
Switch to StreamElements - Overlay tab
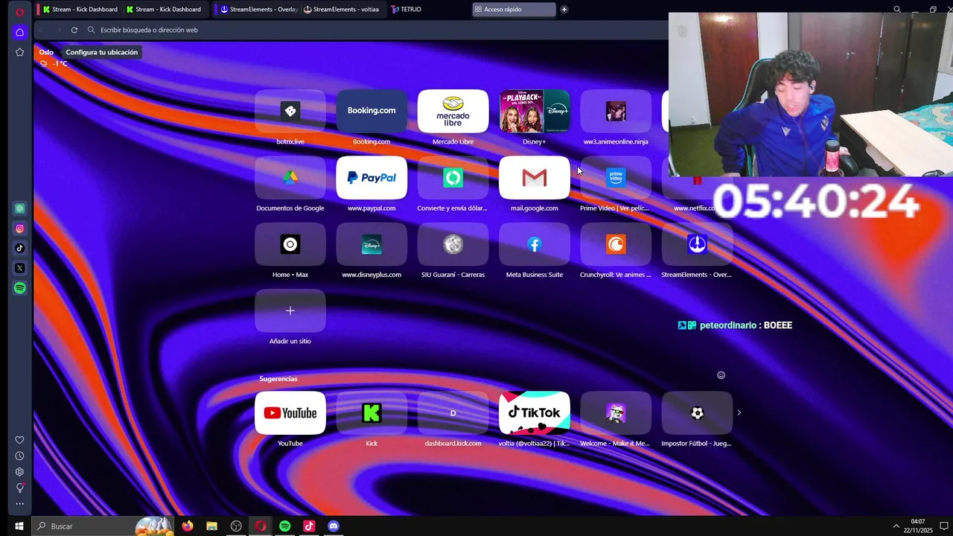point(257,10)
